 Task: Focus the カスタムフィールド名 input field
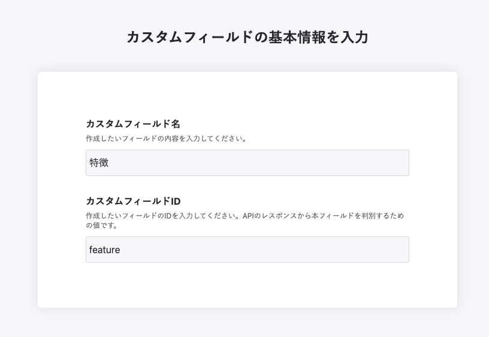(x=247, y=163)
